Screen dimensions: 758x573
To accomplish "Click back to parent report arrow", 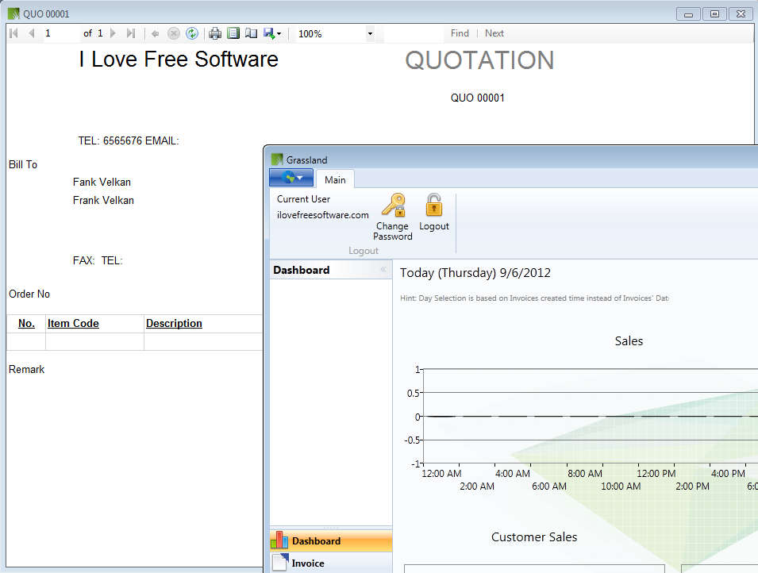I will [156, 33].
